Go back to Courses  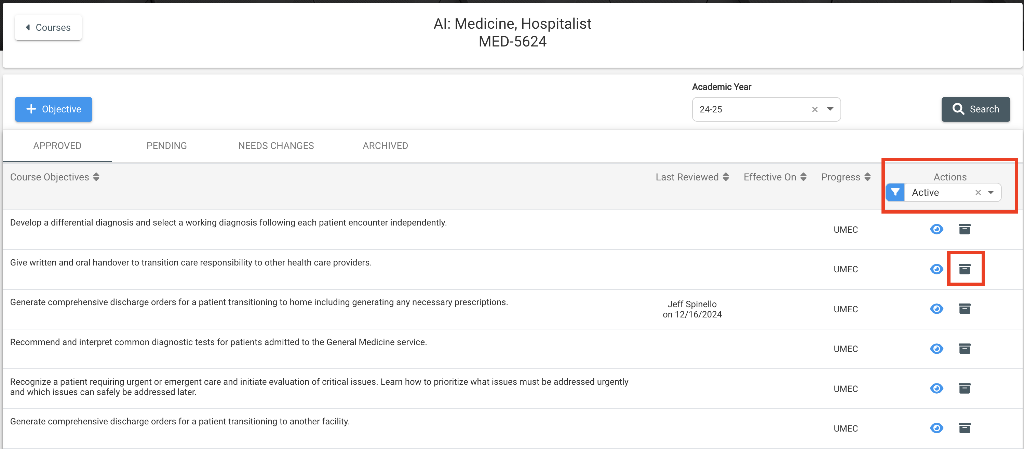pos(49,27)
